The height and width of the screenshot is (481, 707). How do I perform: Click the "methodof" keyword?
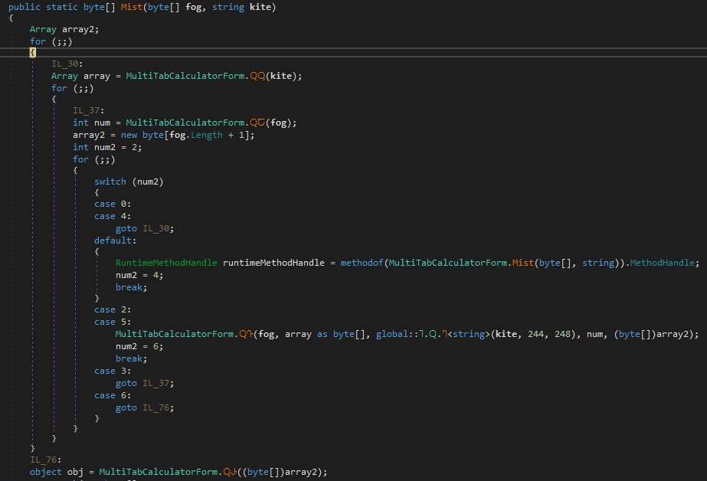(362, 263)
